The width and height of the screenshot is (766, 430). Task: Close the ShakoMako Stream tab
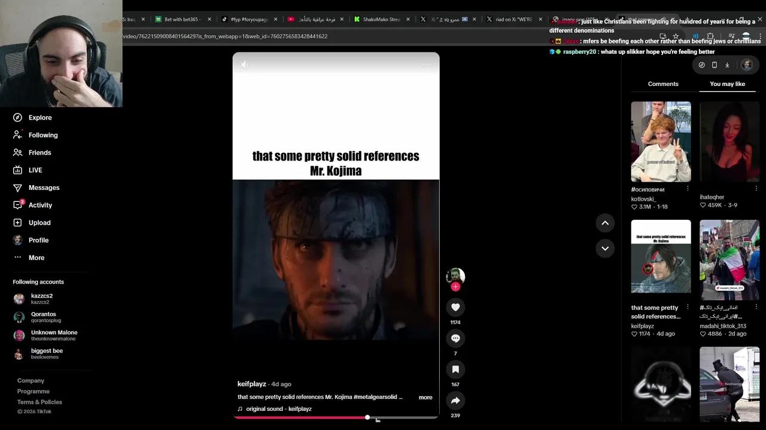[x=408, y=19]
